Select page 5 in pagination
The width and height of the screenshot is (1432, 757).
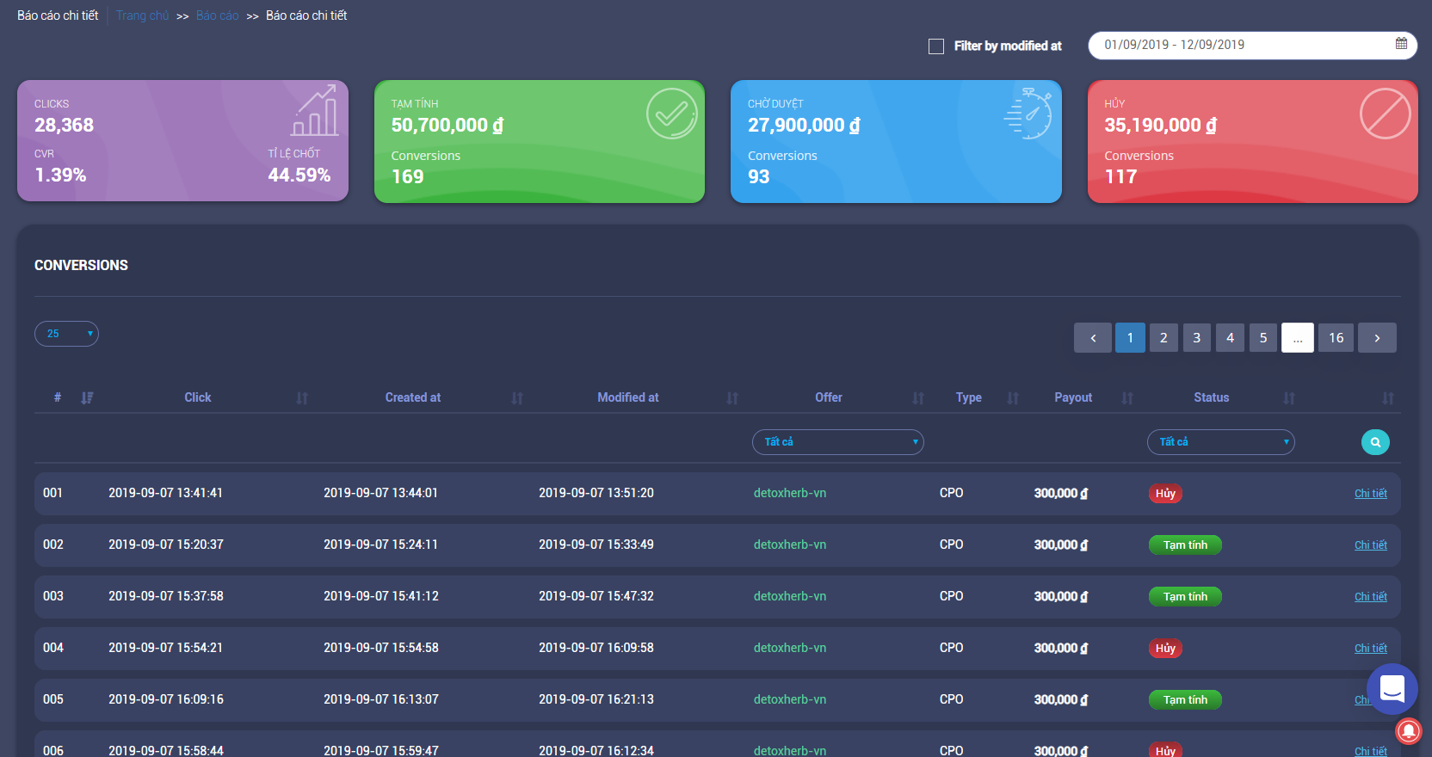coord(1263,338)
